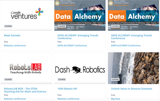Viewport: 160px width, 101px height.
Task: Select 'free' price text under 1000 Robots HD
Action: (59, 95)
